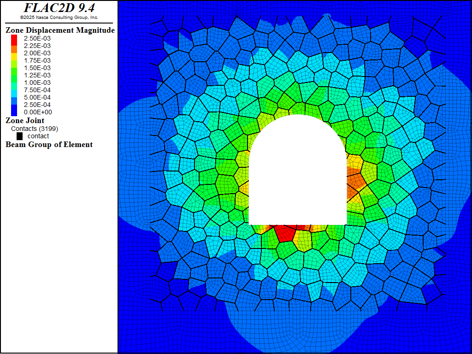This screenshot has width=472, height=354.
Task: Select the 0.00E+00 legend value
Action: click(37, 112)
